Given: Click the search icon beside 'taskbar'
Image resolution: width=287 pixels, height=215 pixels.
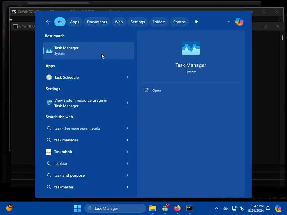Looking at the screenshot, I should click(49, 163).
